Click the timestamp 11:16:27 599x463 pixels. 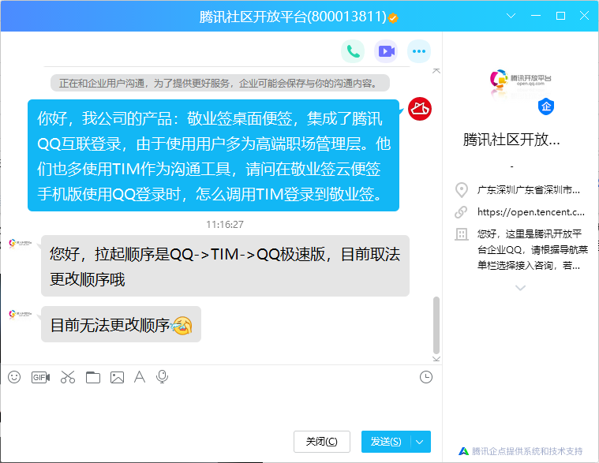click(x=225, y=225)
